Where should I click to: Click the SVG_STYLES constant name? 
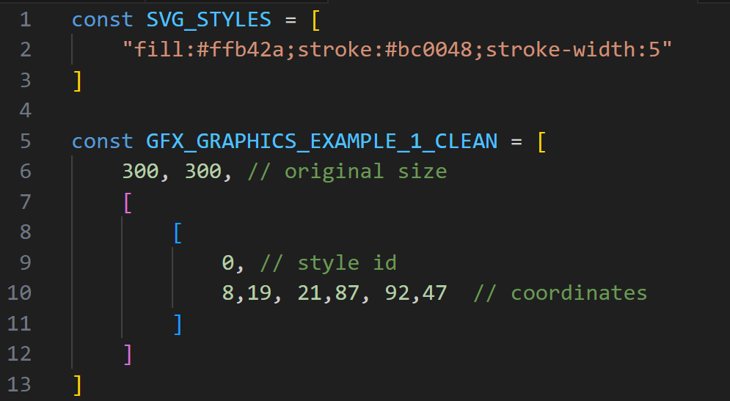point(209,19)
